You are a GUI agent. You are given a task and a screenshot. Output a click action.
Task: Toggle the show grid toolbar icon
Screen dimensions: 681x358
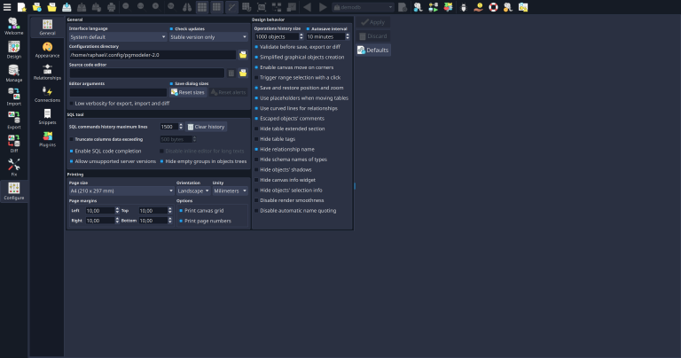coord(202,7)
